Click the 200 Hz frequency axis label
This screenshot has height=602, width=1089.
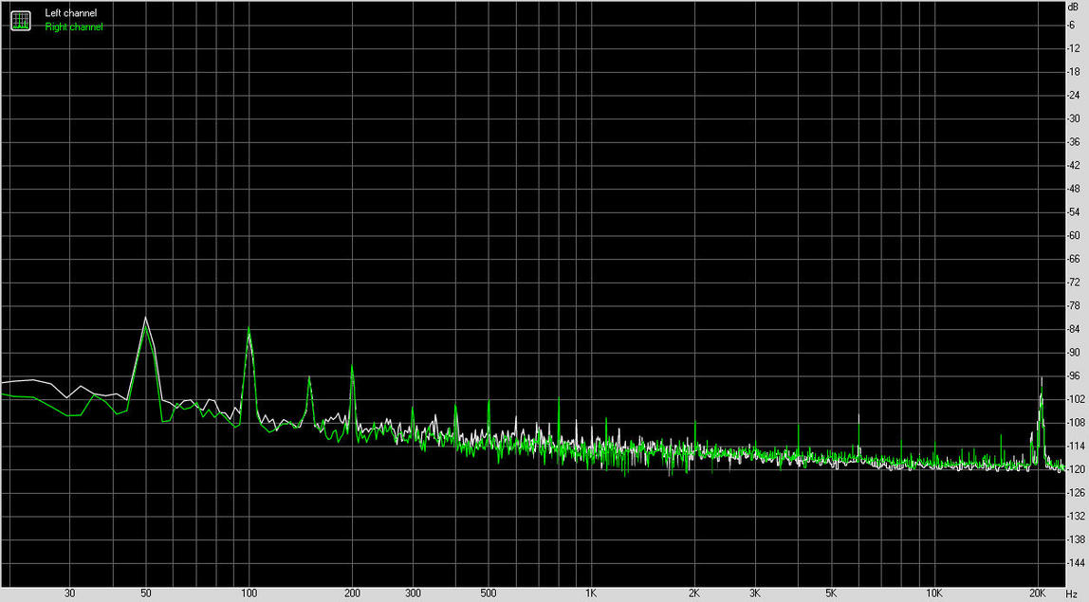tap(352, 593)
